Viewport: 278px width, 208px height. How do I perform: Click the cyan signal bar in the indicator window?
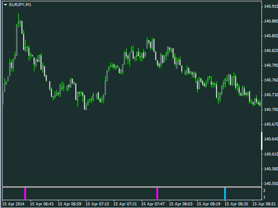[225, 194]
